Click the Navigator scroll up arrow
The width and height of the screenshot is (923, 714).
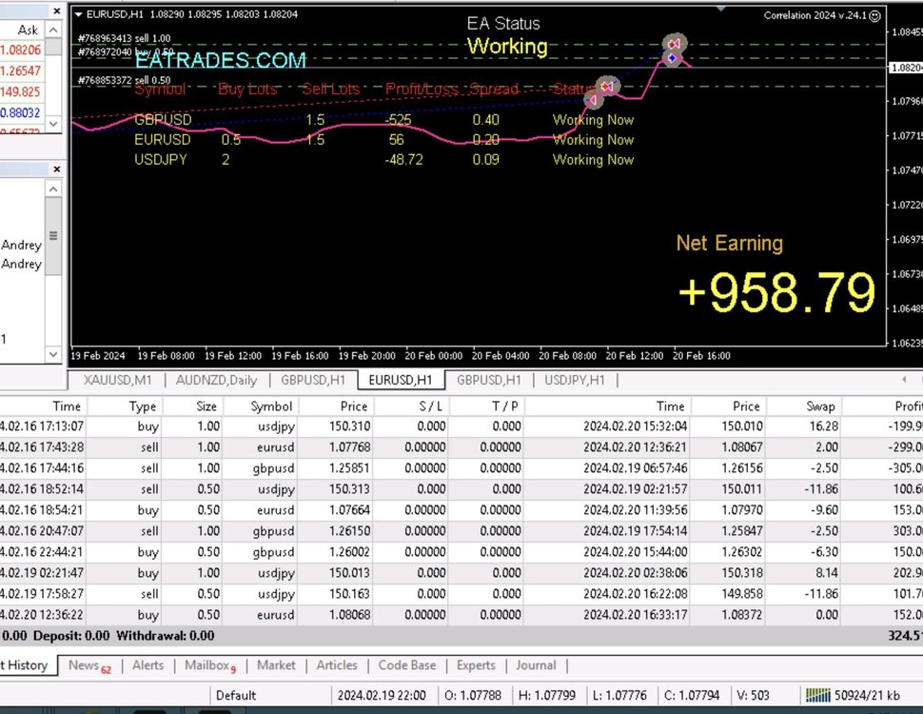click(53, 189)
